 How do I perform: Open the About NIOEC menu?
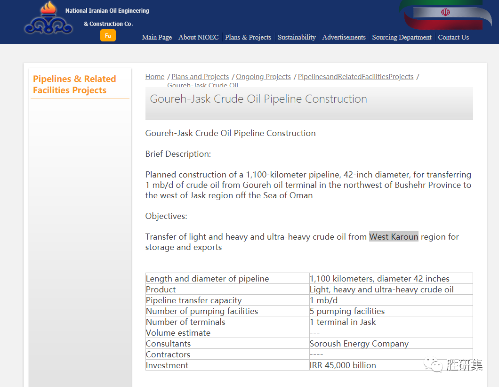199,37
